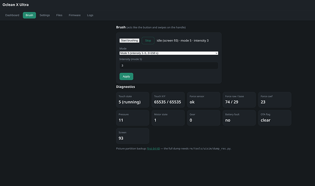
Task: Click the Intensity input field
Action: [169, 65]
